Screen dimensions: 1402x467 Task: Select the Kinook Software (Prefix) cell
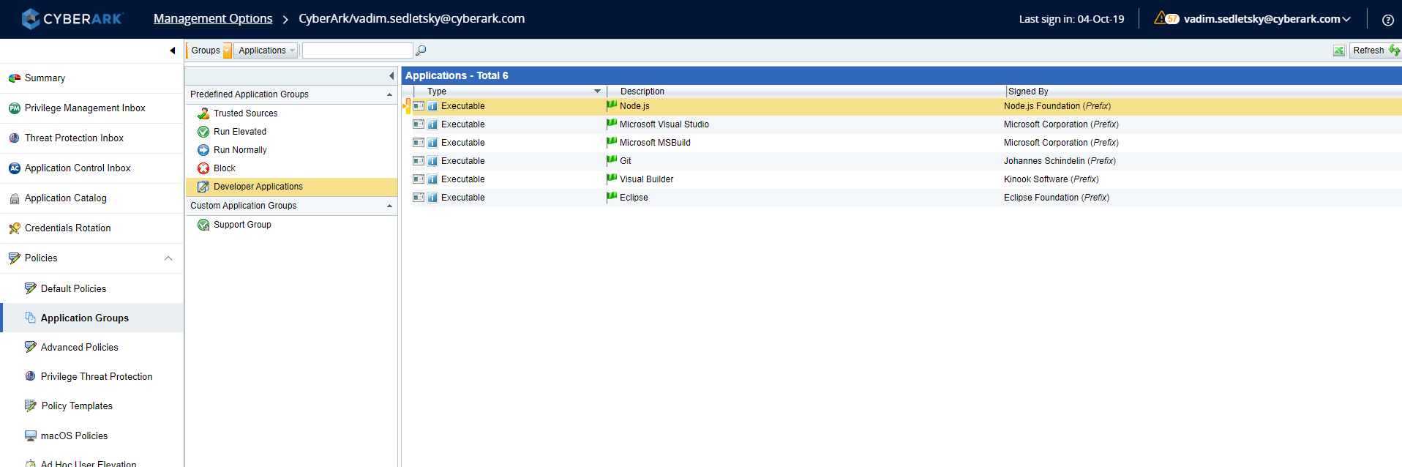[1051, 179]
